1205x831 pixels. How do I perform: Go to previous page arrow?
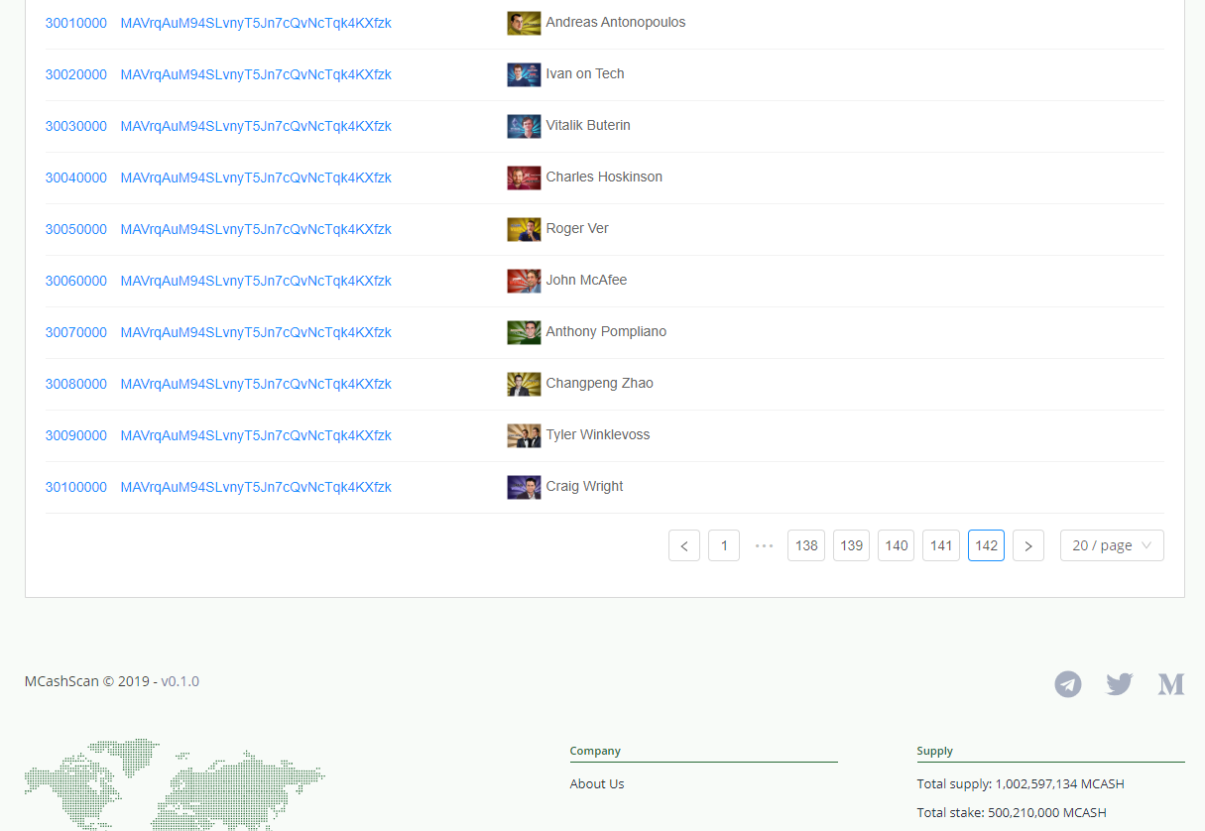tap(684, 545)
